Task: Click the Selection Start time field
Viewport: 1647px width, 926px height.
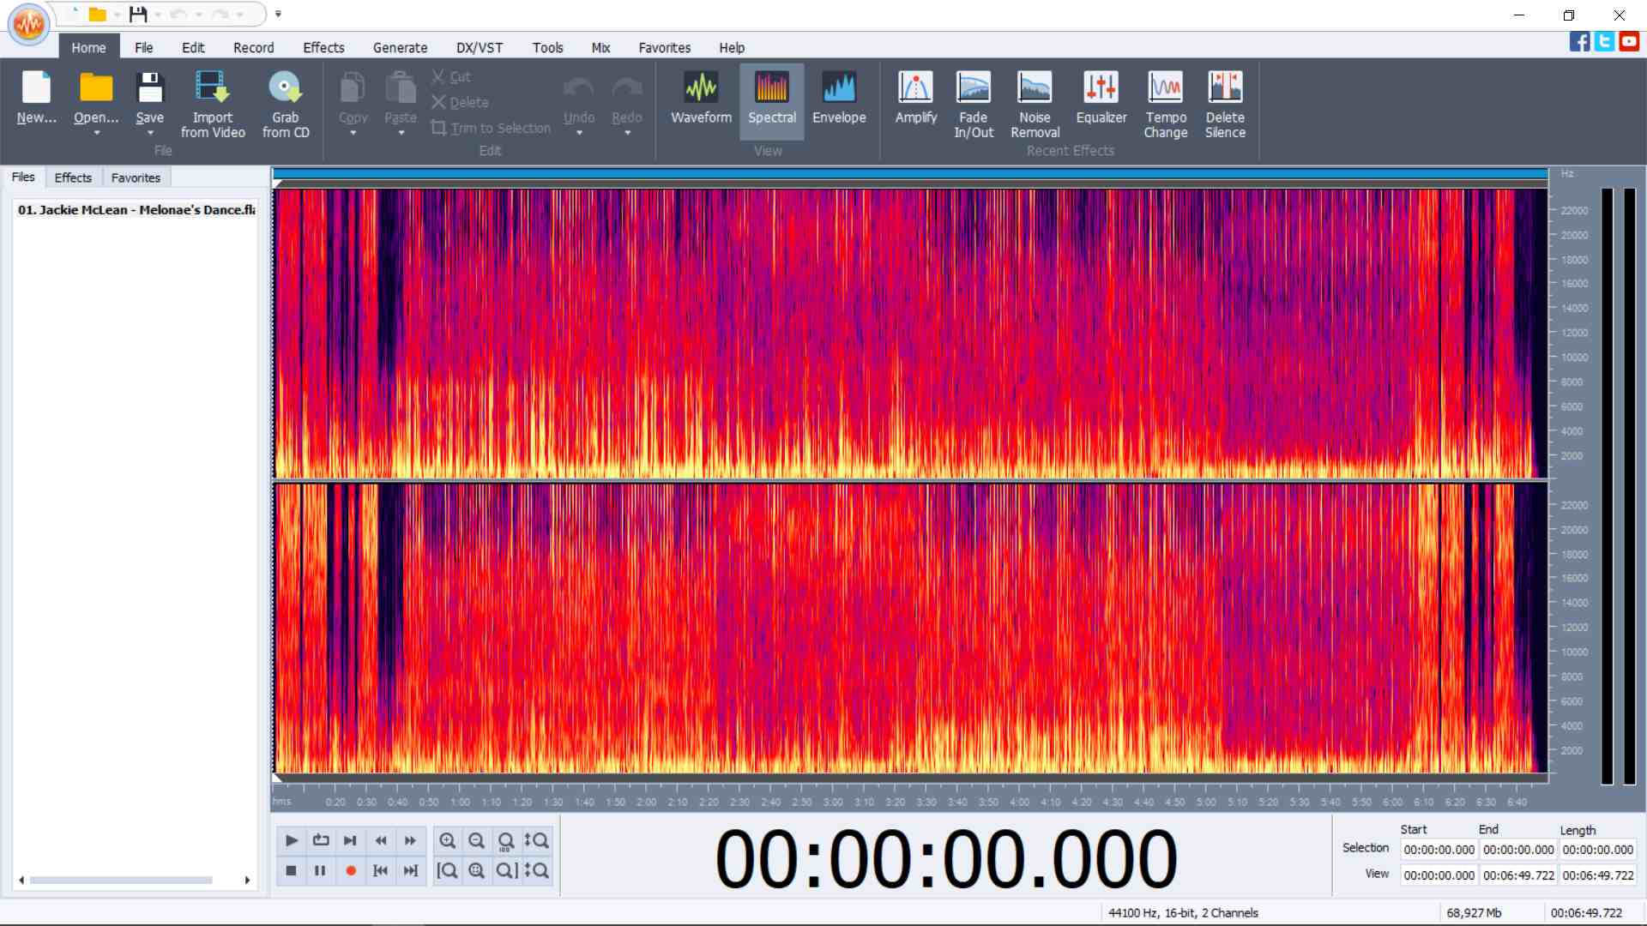Action: [1439, 850]
